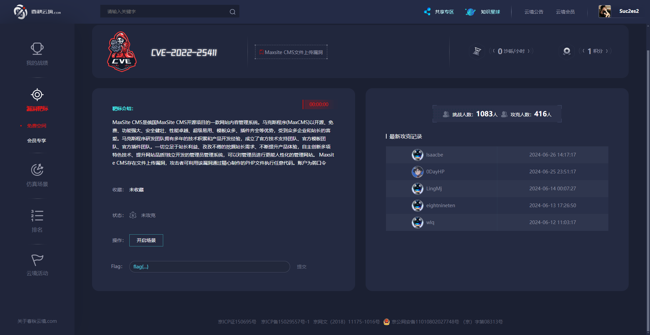Open the Suc2es2 username menu
This screenshot has width=650, height=335.
(629, 11)
